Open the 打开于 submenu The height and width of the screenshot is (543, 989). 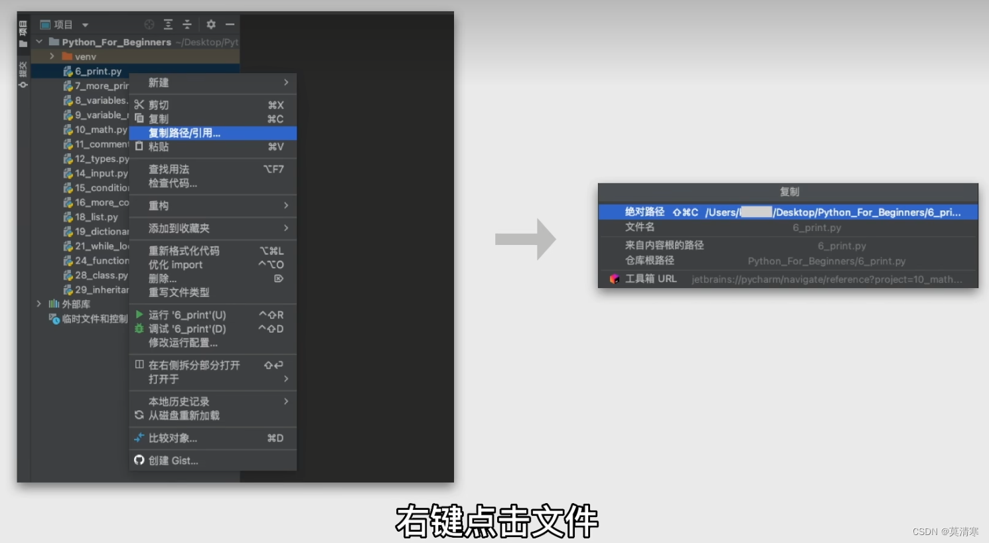213,379
